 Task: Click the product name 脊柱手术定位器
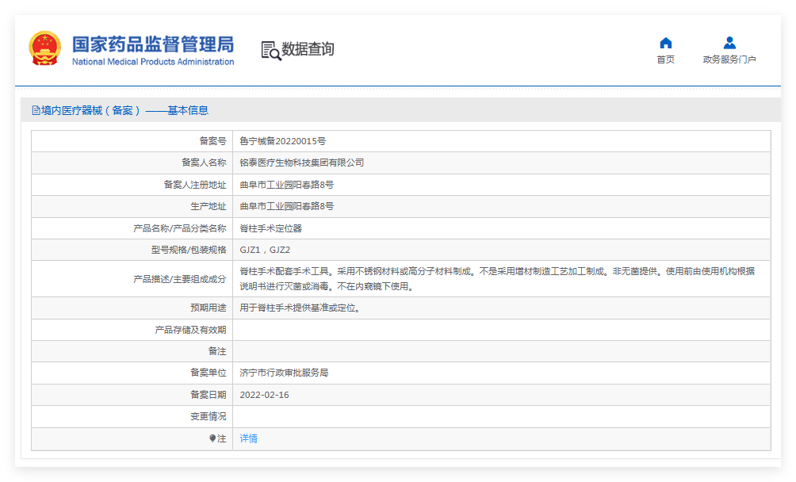tap(270, 228)
